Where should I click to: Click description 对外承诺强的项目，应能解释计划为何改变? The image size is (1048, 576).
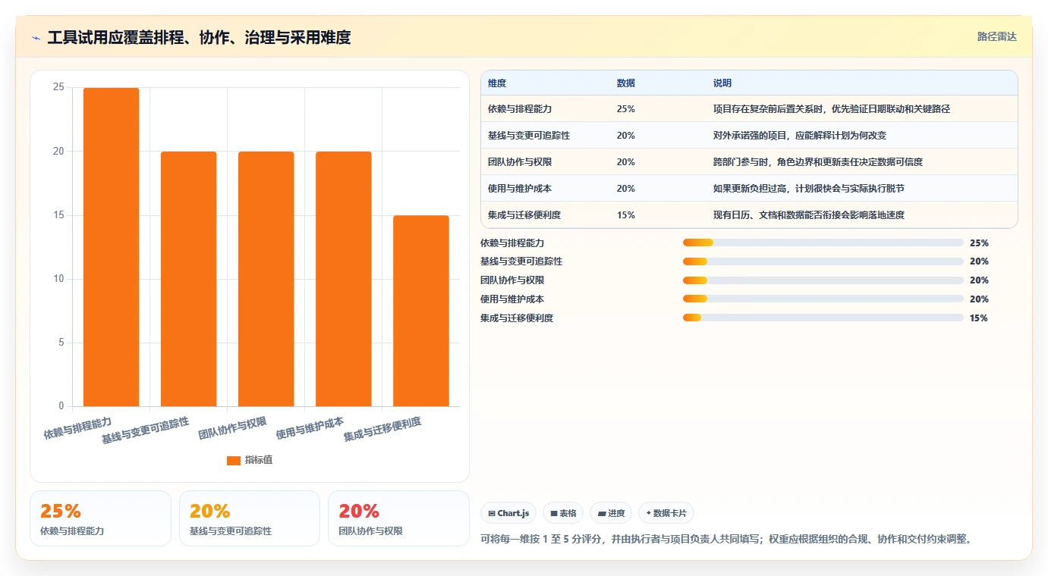[800, 136]
